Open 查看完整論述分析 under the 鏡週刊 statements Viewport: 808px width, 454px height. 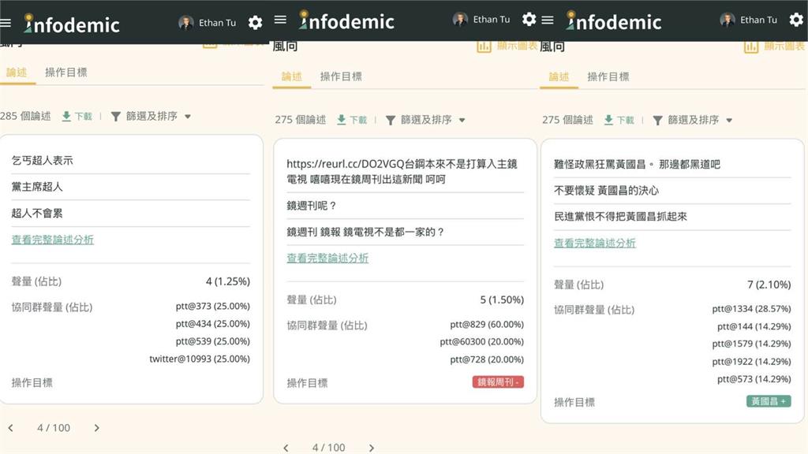coord(327,258)
